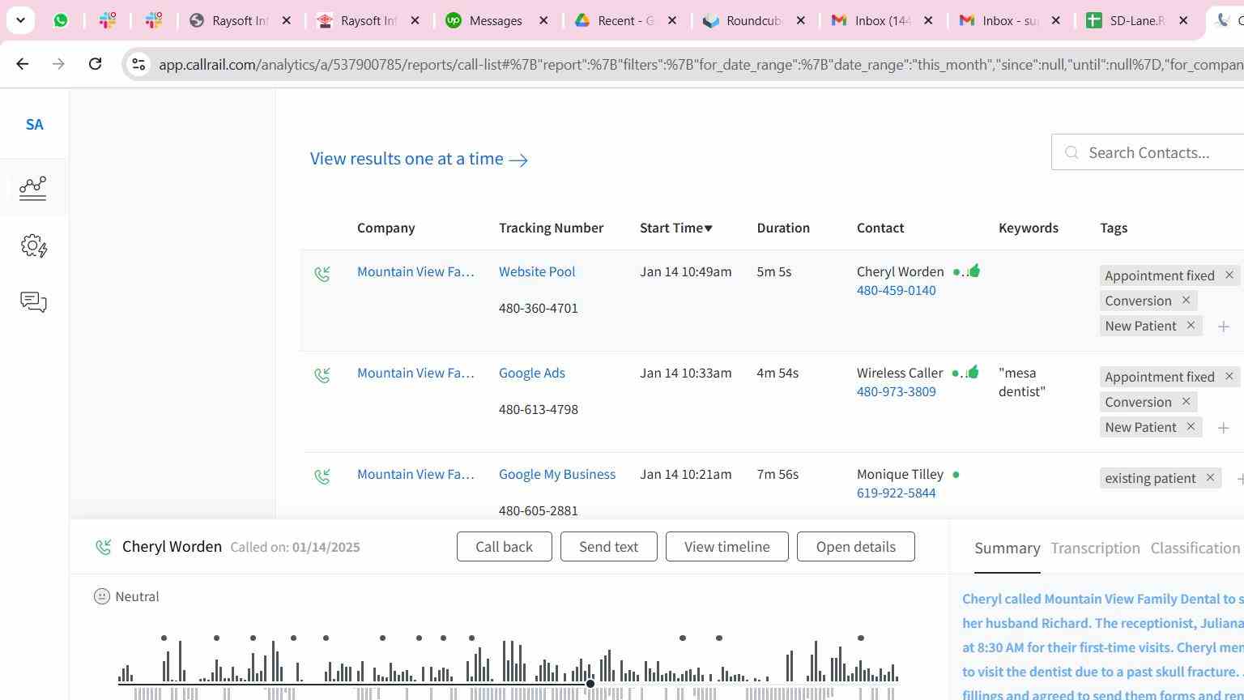The width and height of the screenshot is (1244, 700).
Task: Open the tab search dropdown arrow
Action: point(20,20)
